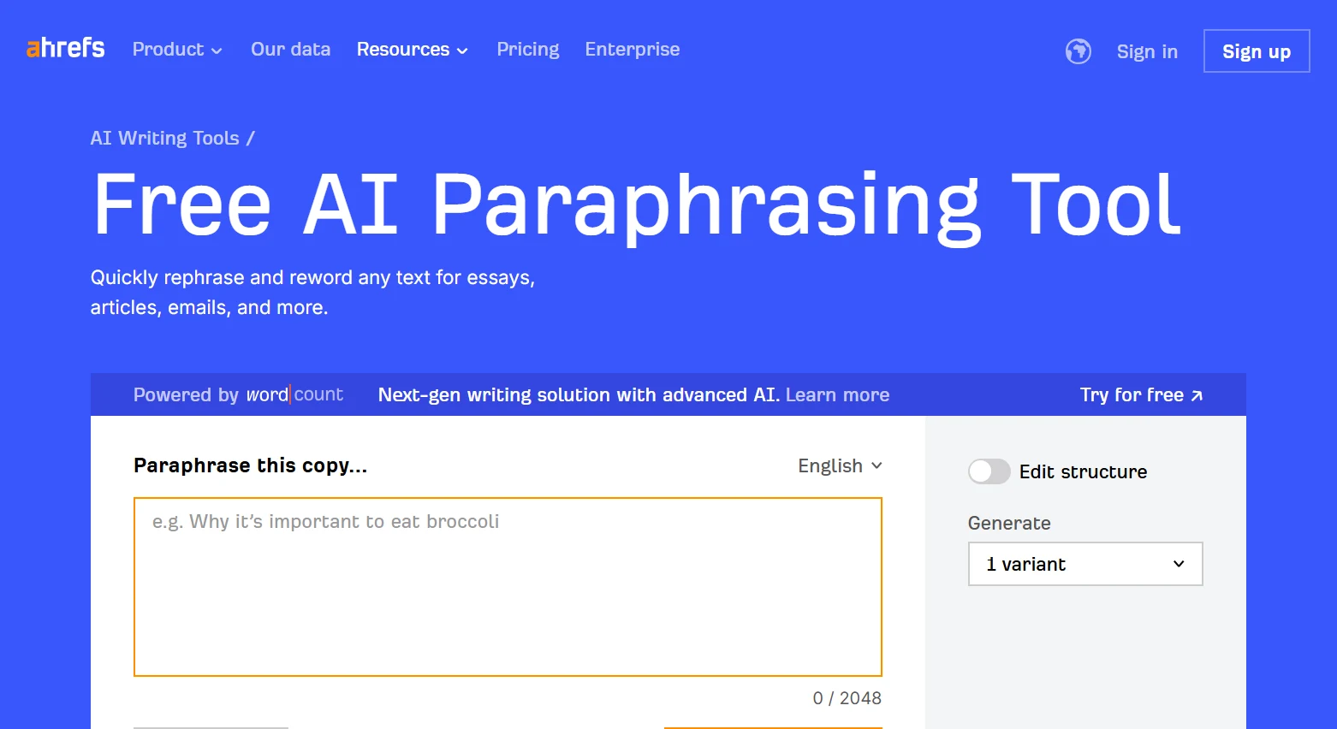Click the Learn more link
Image resolution: width=1337 pixels, height=729 pixels.
pyautogui.click(x=837, y=394)
